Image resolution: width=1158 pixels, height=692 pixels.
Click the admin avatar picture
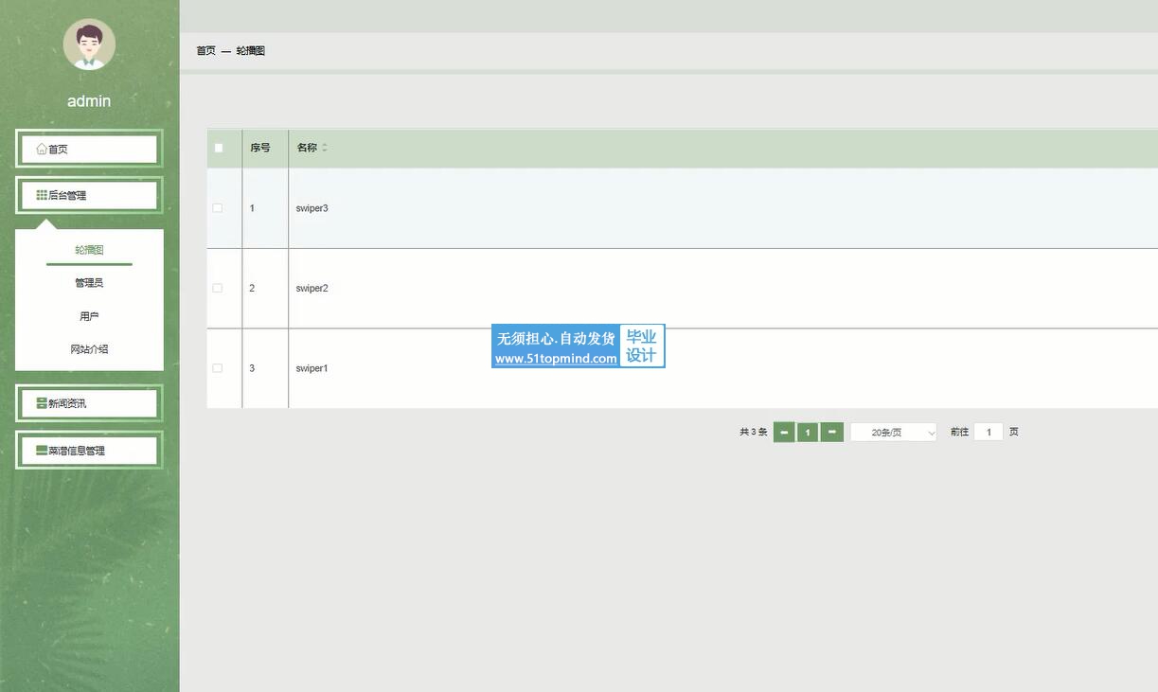tap(89, 44)
